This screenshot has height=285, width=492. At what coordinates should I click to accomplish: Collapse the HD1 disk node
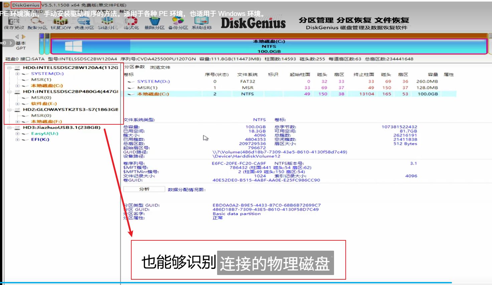[9, 92]
